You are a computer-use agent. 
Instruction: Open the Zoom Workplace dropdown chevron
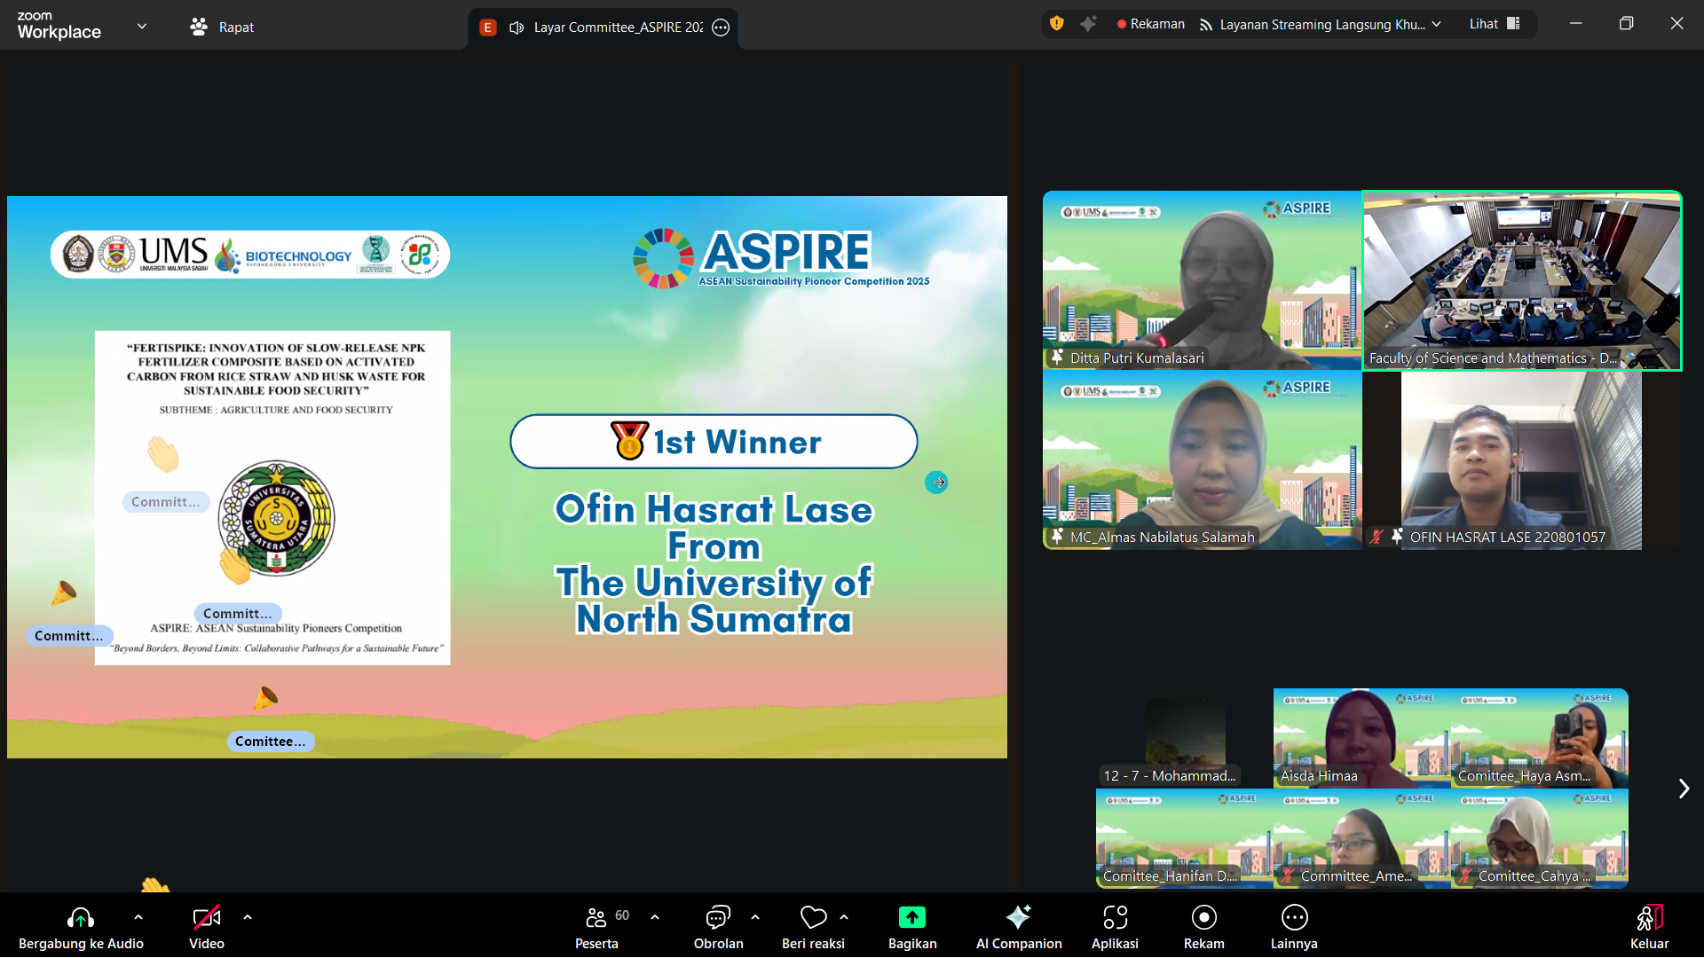coord(142,27)
